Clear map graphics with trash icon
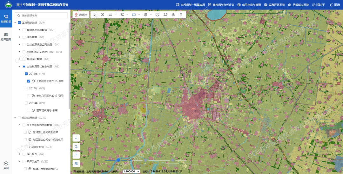This screenshot has width=343, height=174. [181, 15]
